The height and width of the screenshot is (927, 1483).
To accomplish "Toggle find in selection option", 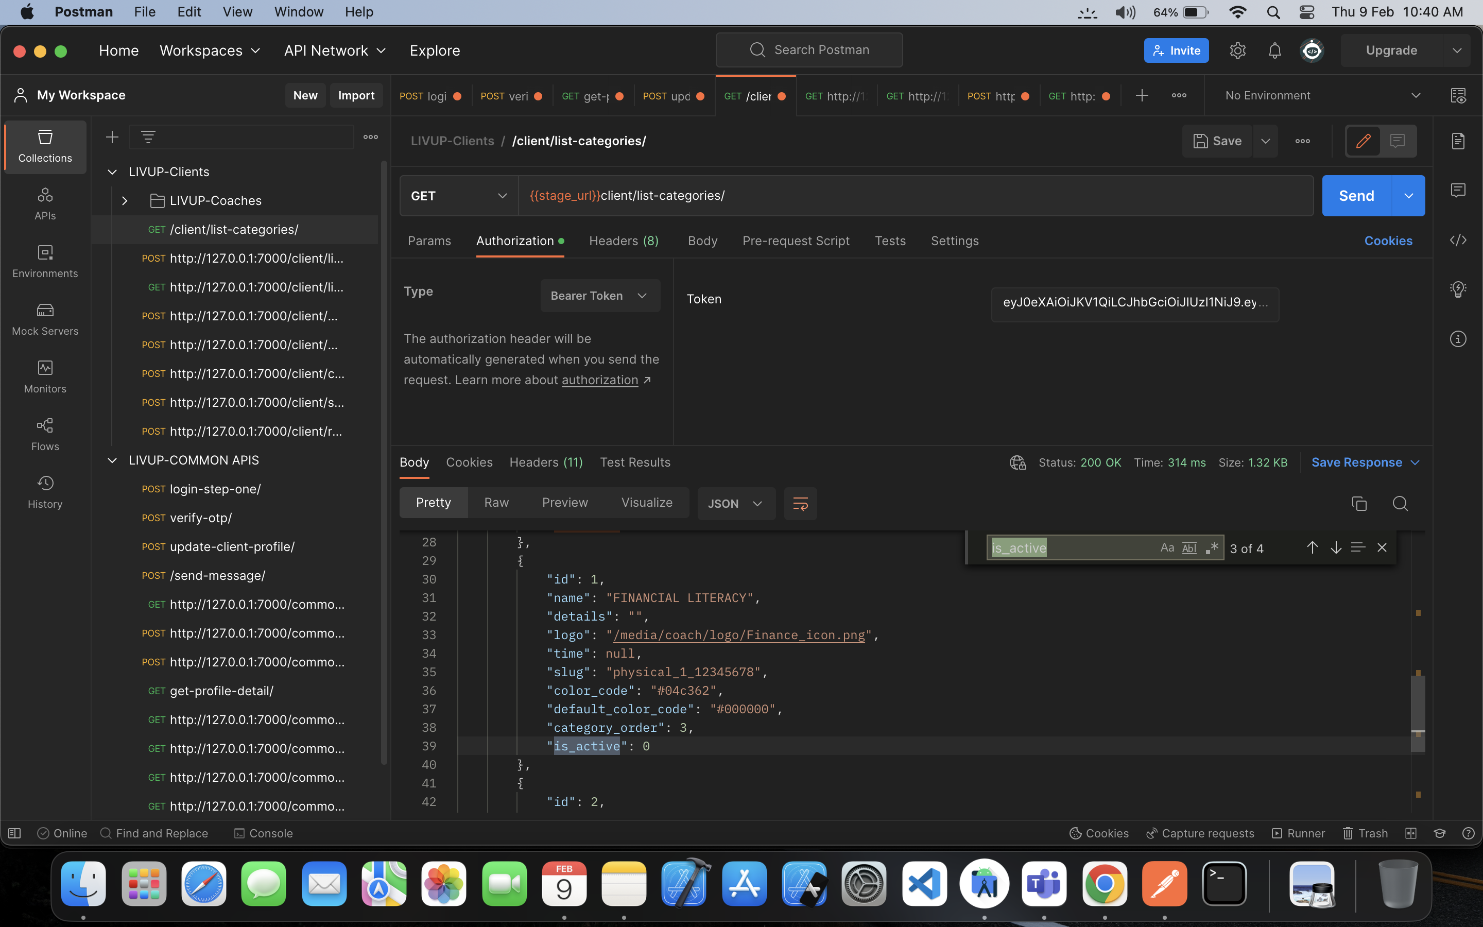I will click(1358, 547).
